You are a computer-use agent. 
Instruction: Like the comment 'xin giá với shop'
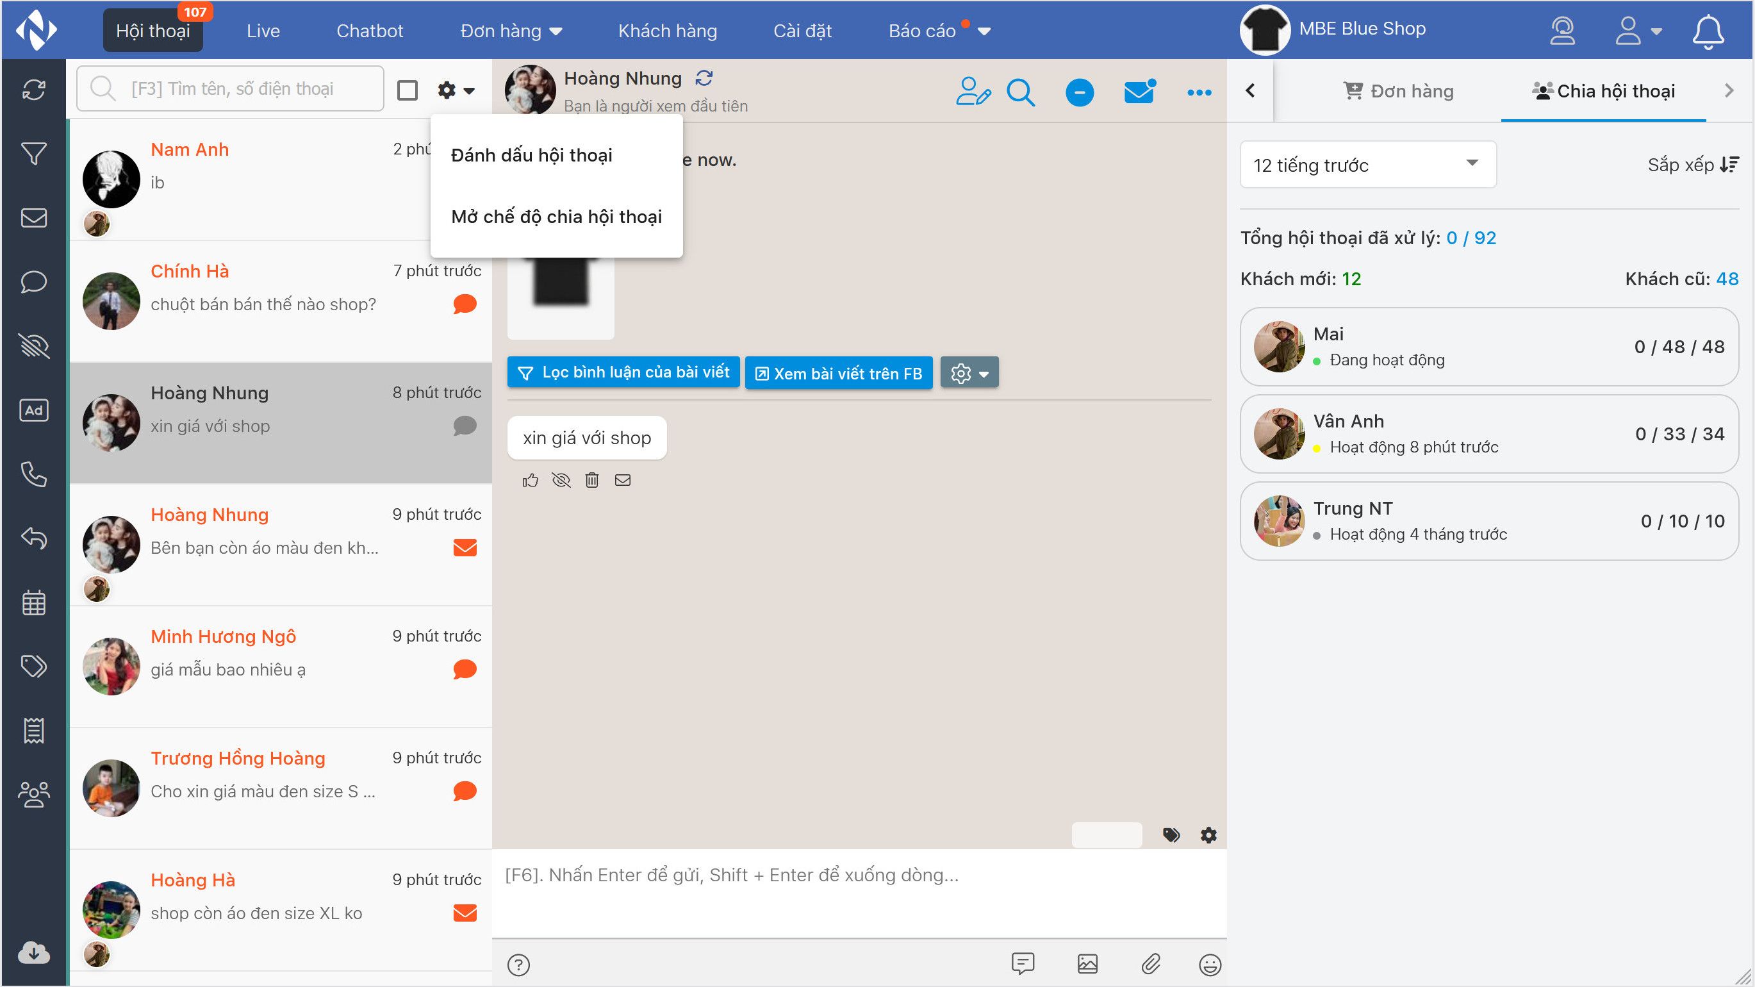530,481
